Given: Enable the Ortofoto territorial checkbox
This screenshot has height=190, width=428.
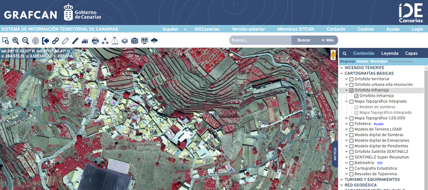Looking at the screenshot, I should (351, 79).
